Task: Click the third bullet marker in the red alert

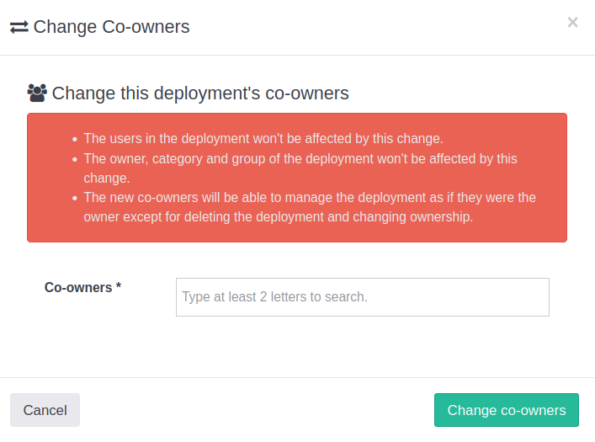Action: 74,199
